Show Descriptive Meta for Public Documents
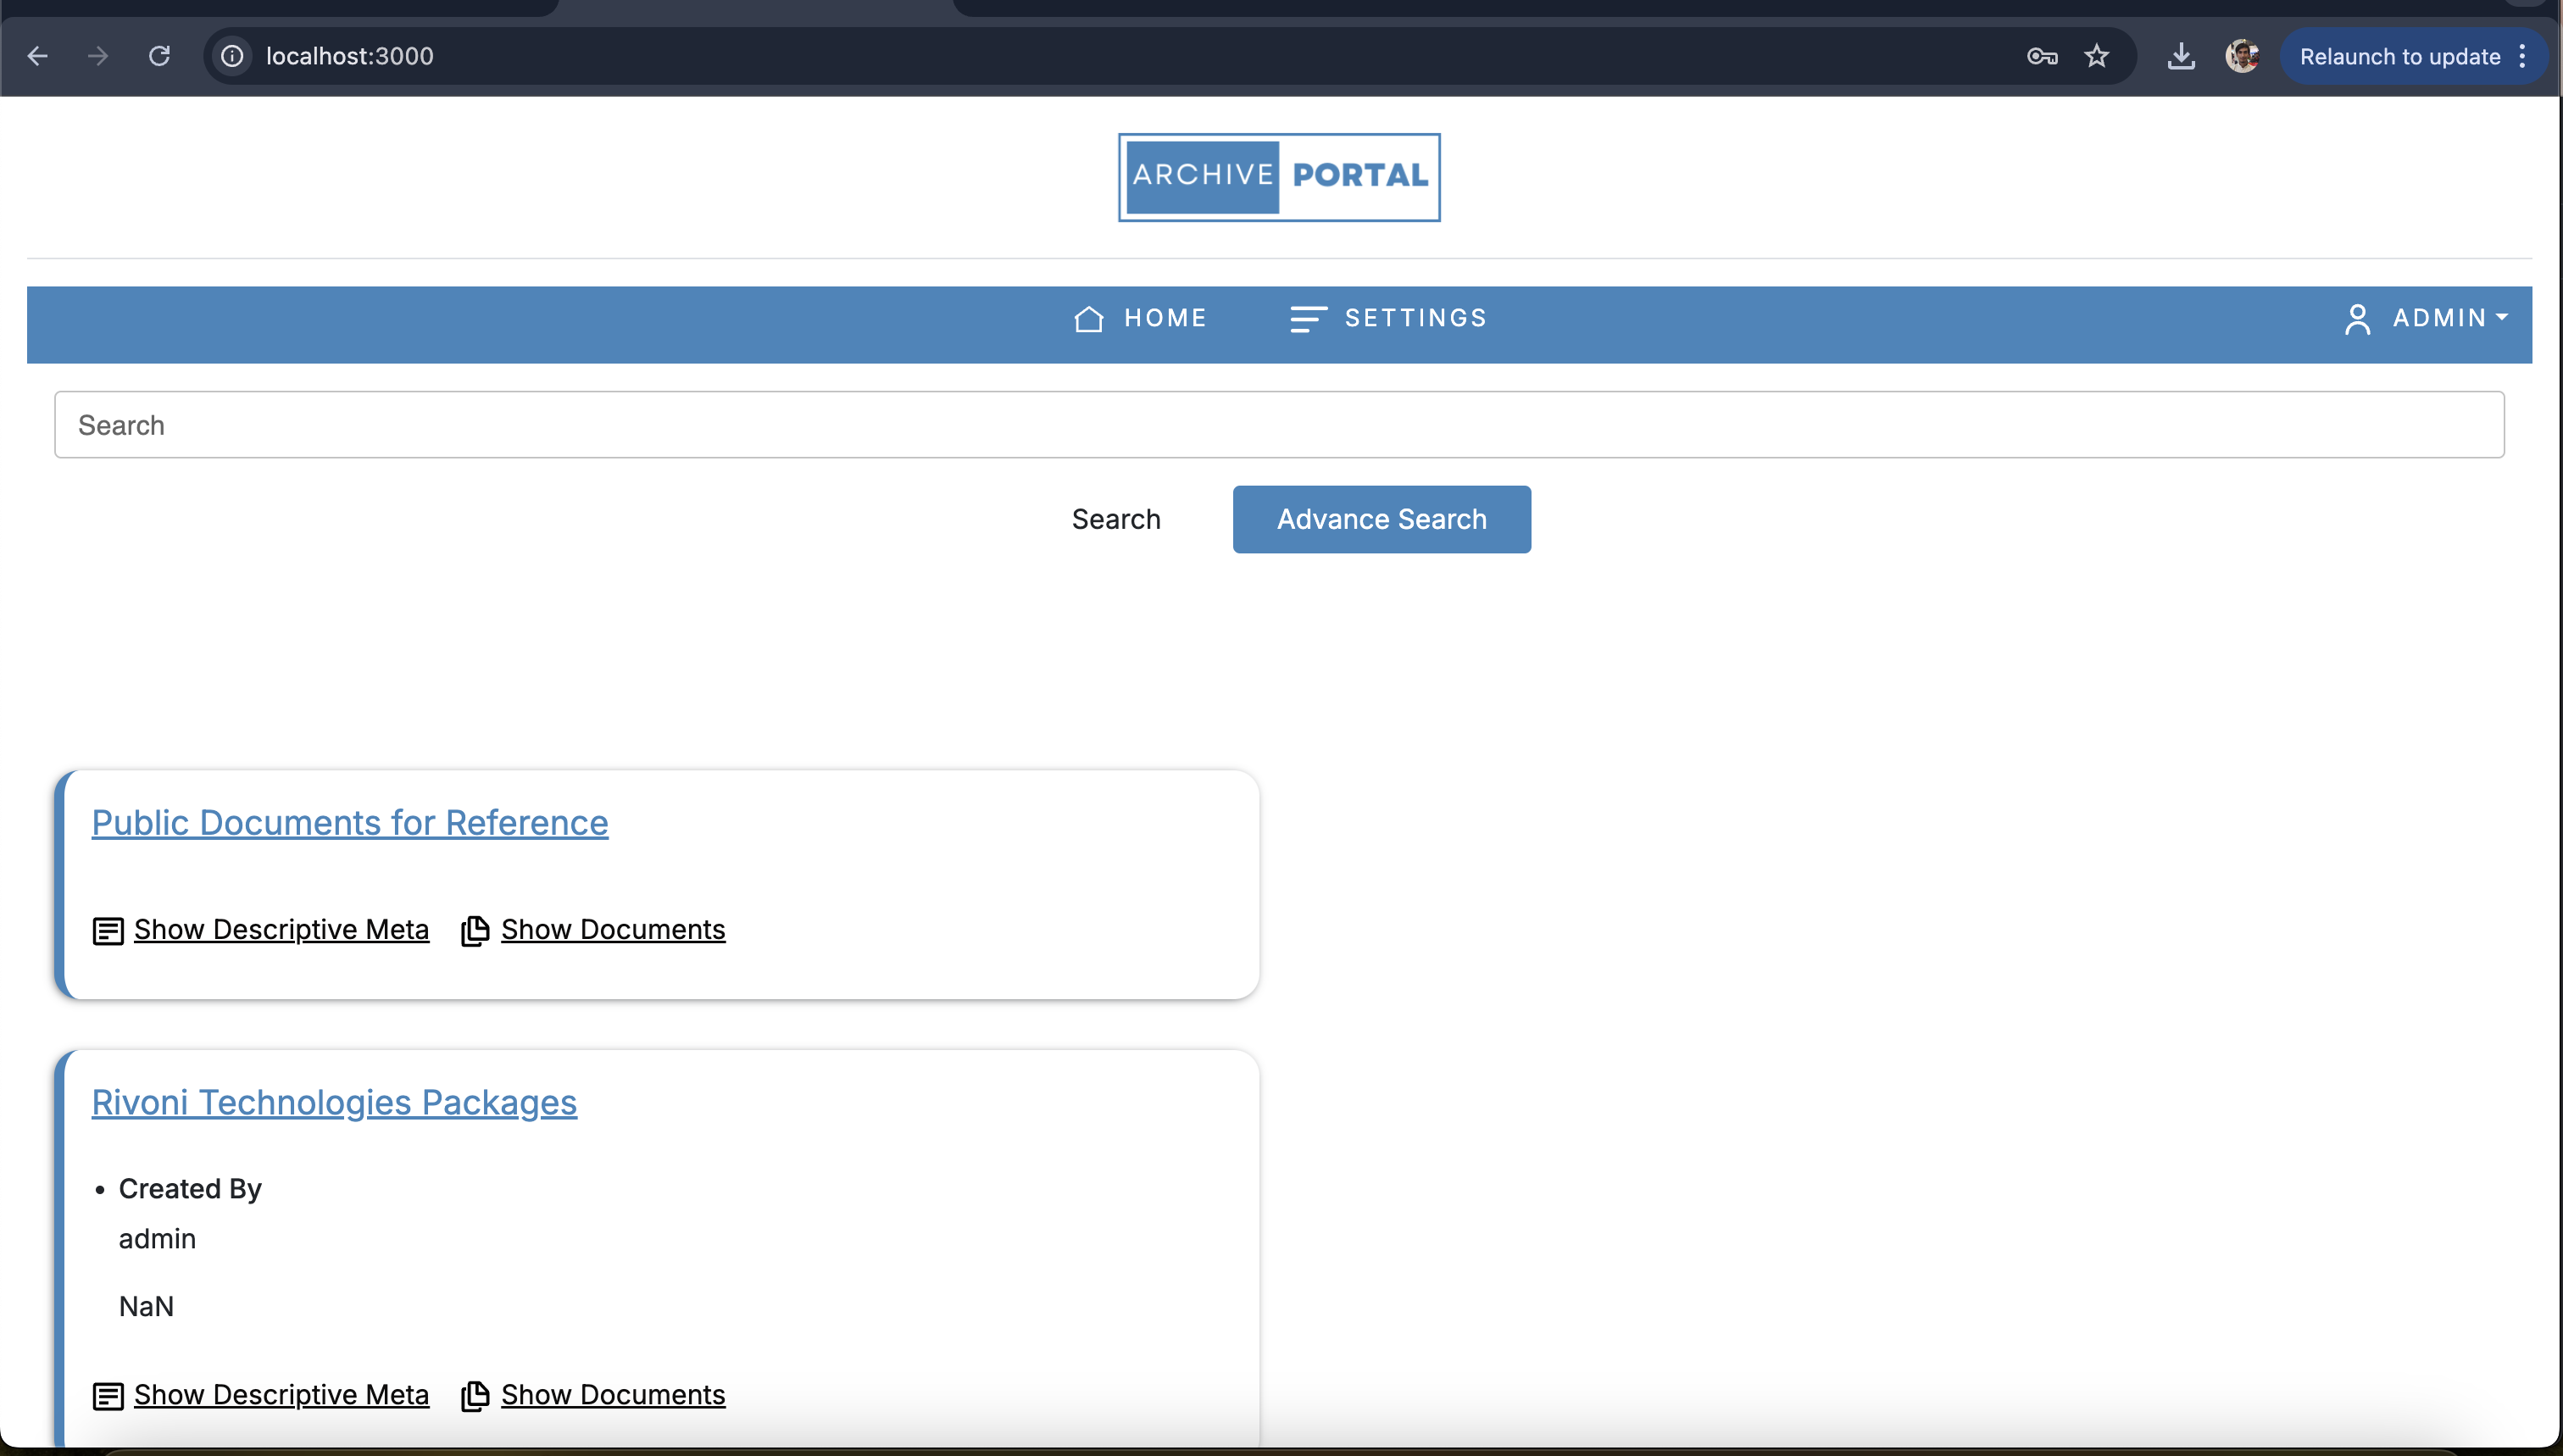The height and width of the screenshot is (1456, 2563). point(281,930)
